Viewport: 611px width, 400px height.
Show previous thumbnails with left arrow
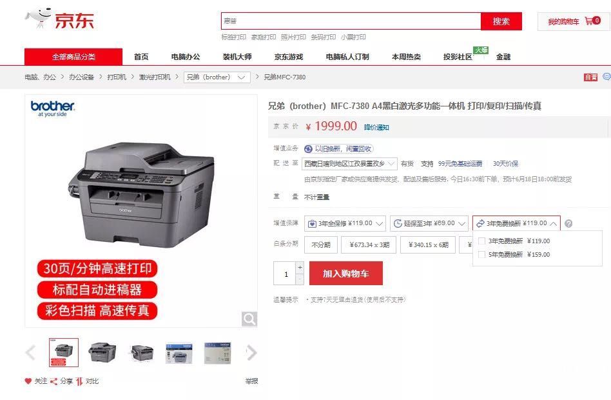click(x=30, y=353)
